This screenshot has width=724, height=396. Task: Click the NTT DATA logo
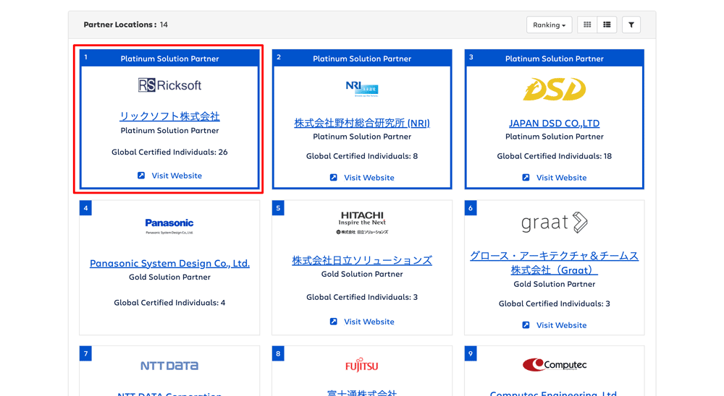click(x=169, y=366)
